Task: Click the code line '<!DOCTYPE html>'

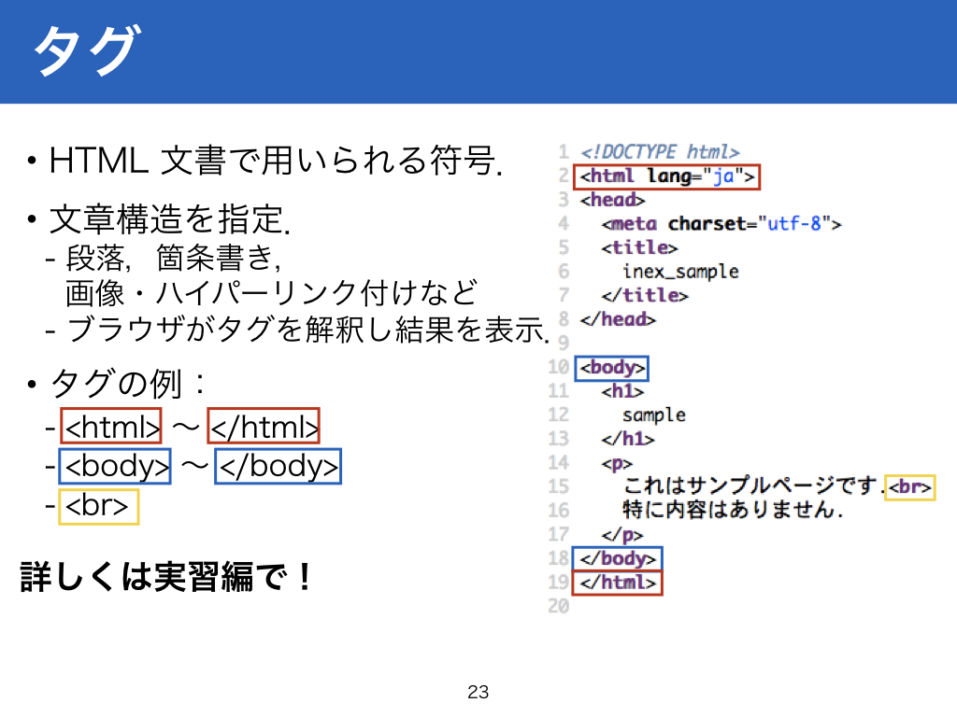Action: tap(660, 152)
